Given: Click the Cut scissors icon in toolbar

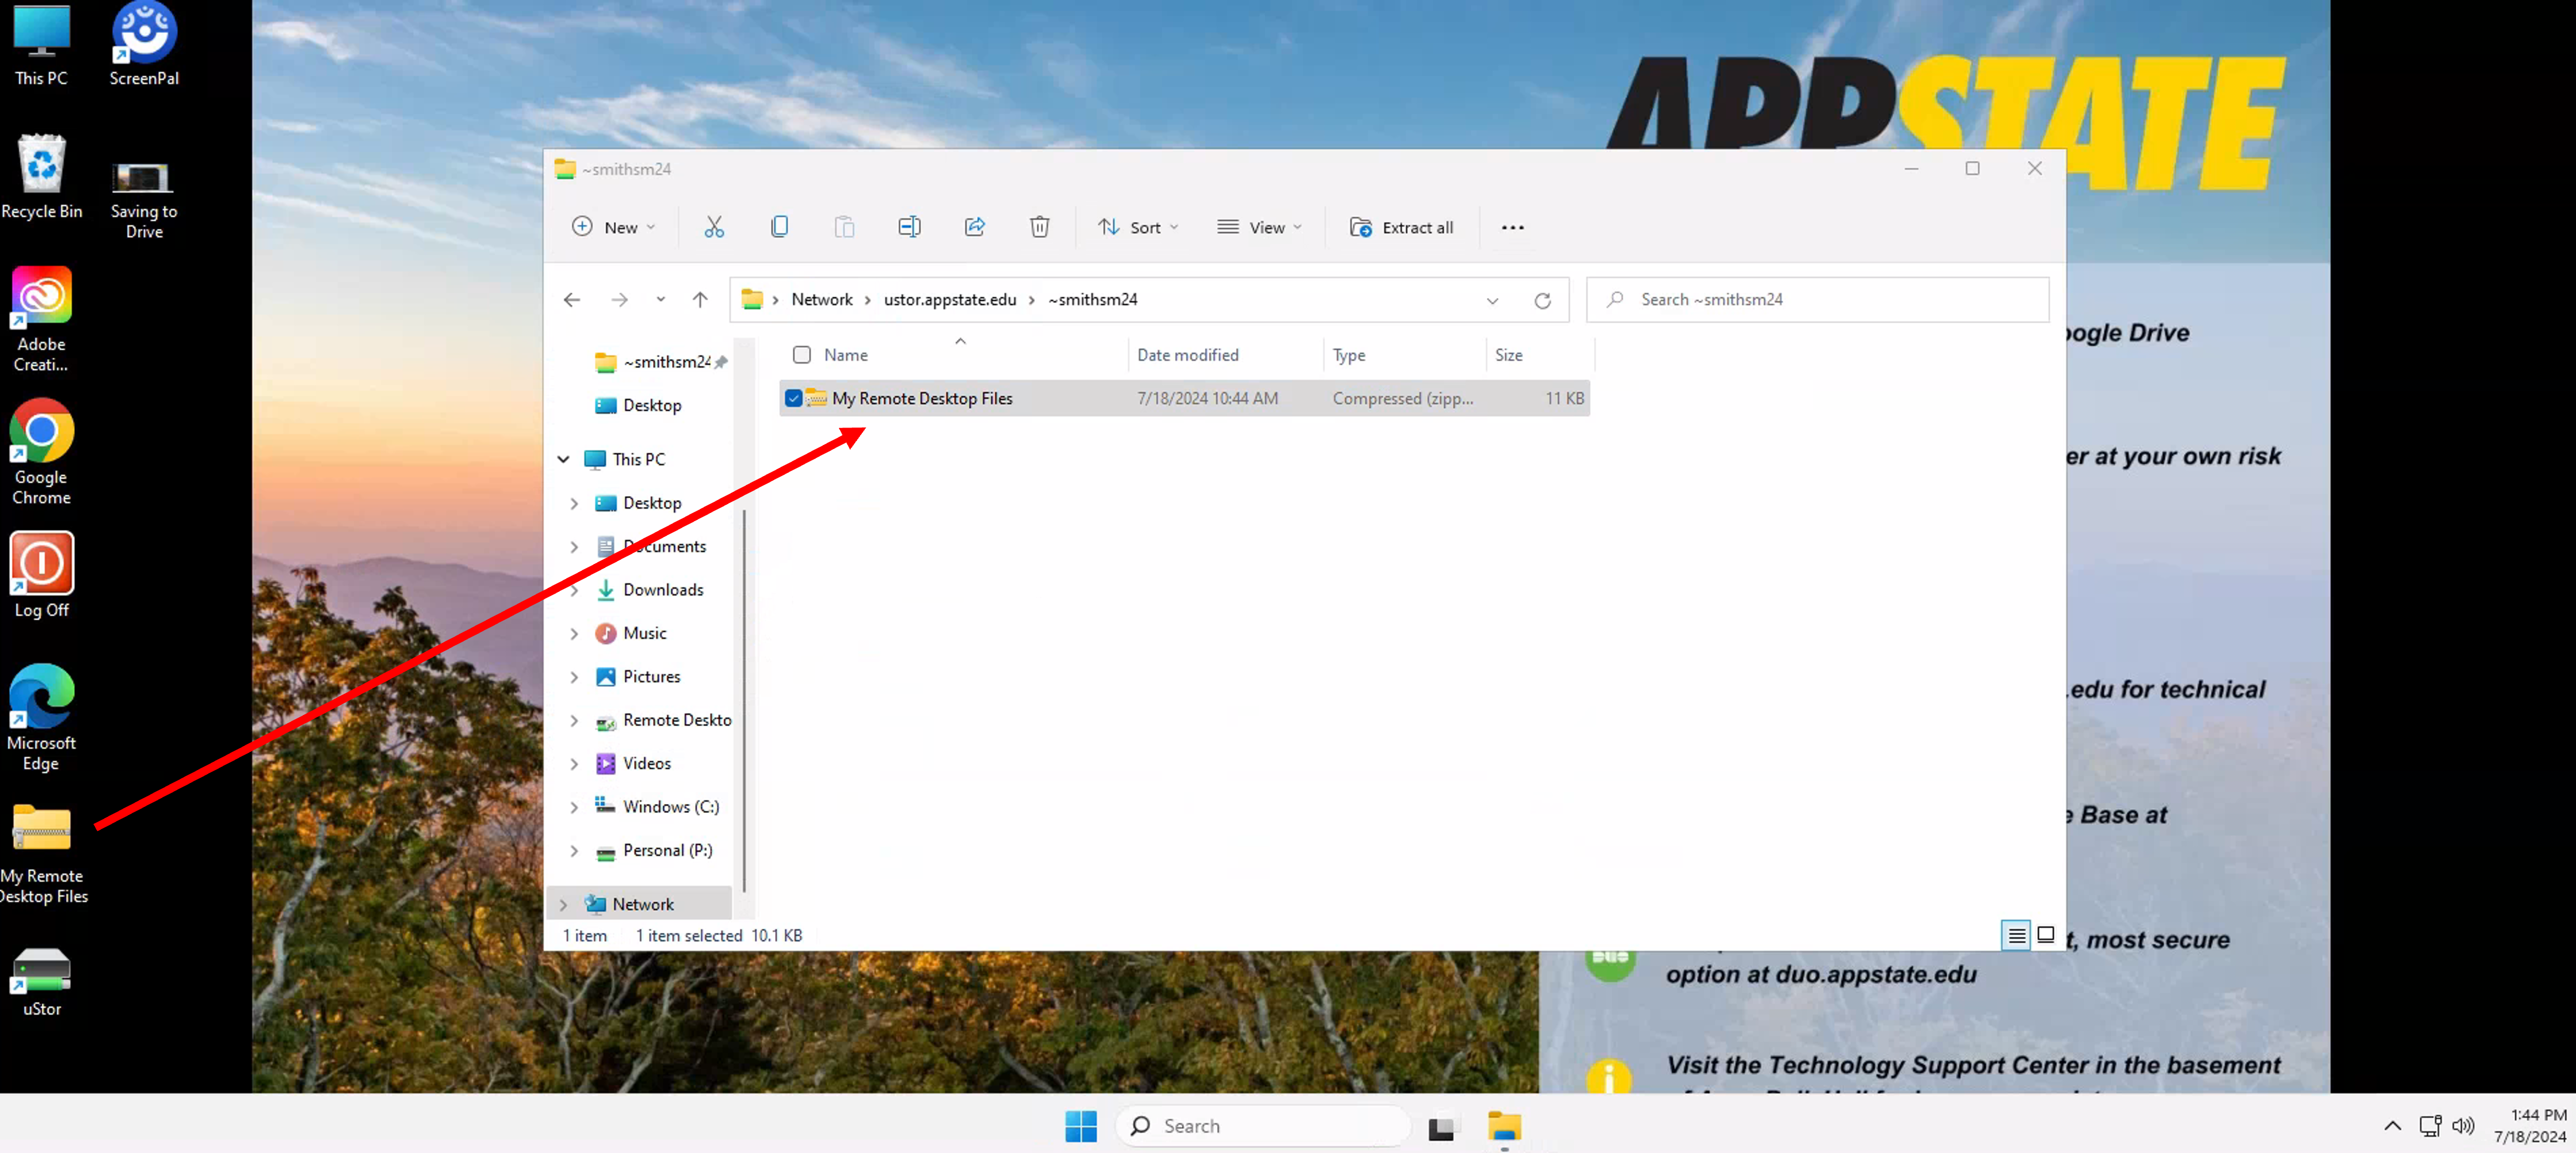Looking at the screenshot, I should click(714, 227).
